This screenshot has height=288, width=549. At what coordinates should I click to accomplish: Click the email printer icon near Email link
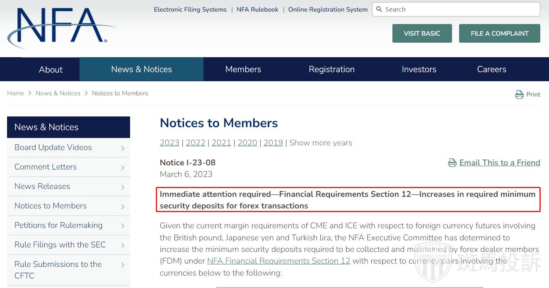coord(452,163)
